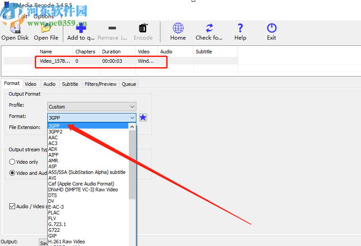Click the Wind... video cell
The width and height of the screenshot is (361, 246).
coord(146,61)
